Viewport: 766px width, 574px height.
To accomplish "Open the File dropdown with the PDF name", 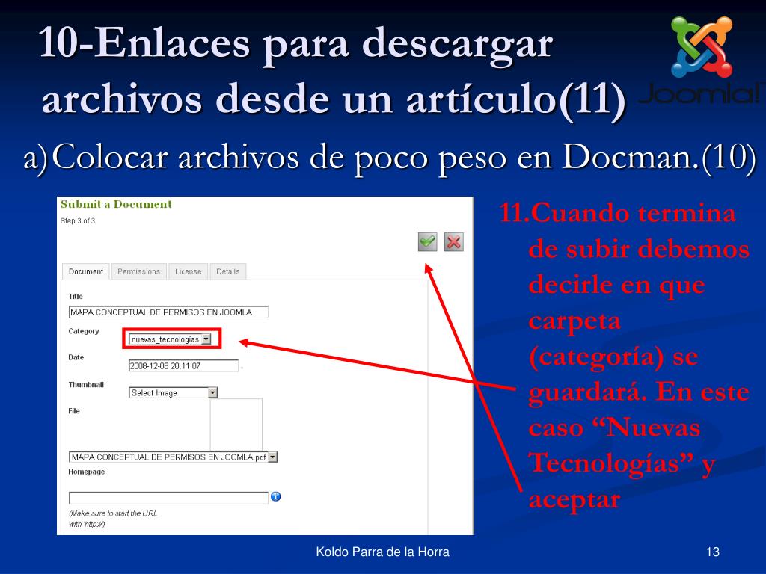I will [173, 457].
